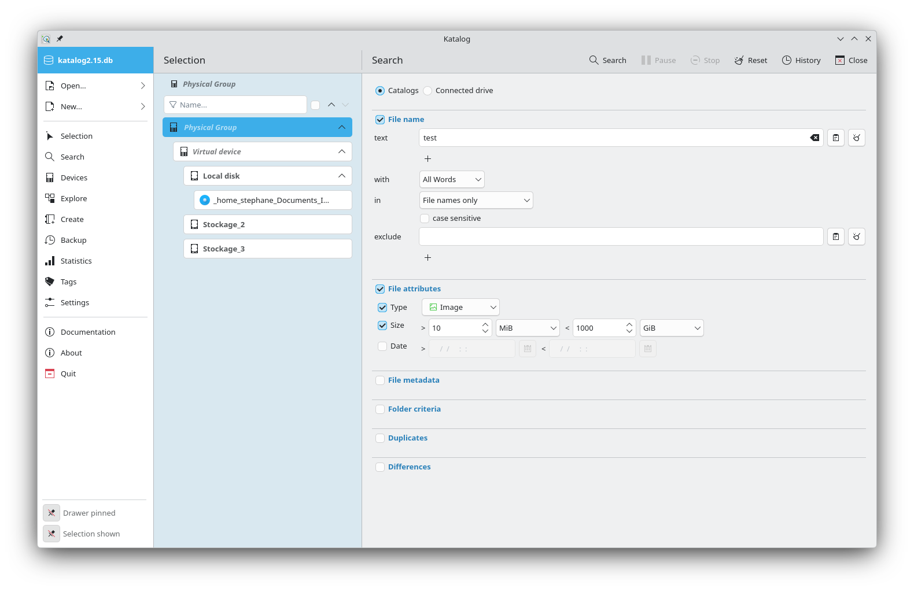Click the Reset broom icon
914x592 pixels.
point(739,60)
